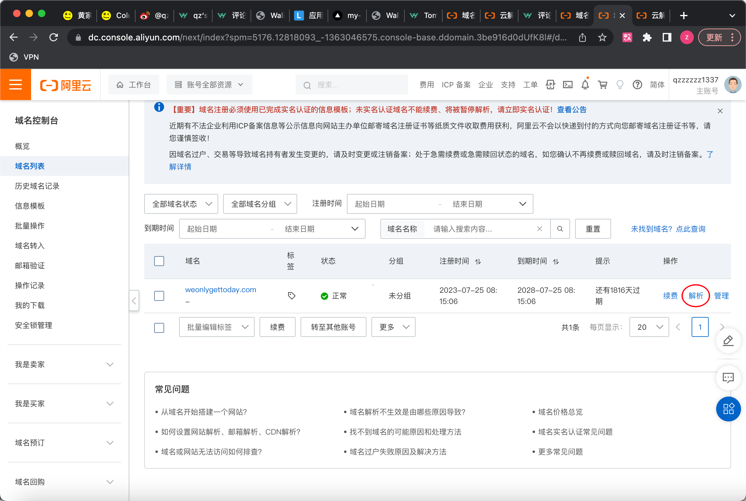Expand 我是卖家 section
746x501 pixels.
pyautogui.click(x=64, y=365)
